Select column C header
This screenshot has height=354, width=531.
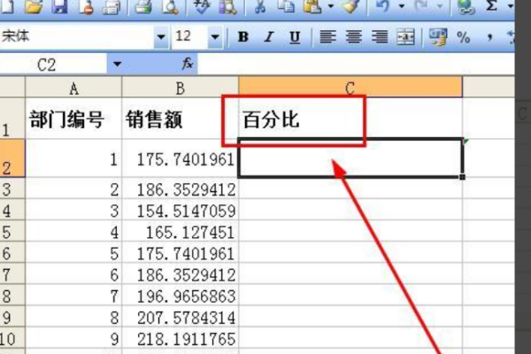350,88
